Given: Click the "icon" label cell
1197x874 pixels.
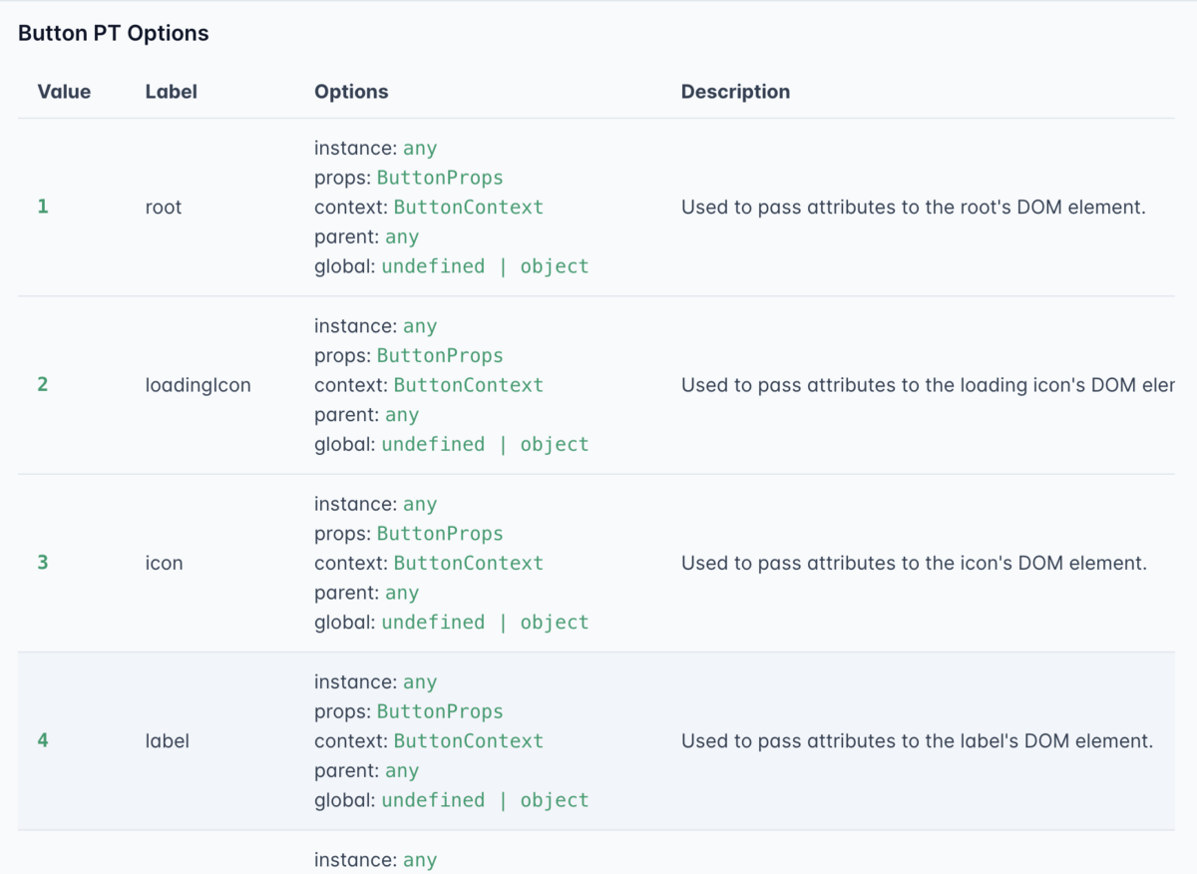Looking at the screenshot, I should point(165,563).
